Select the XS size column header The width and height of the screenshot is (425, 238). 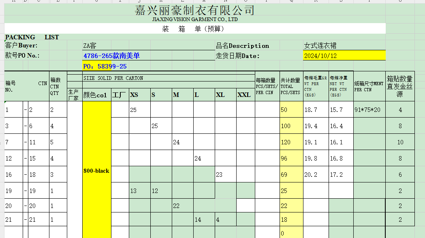coord(134,95)
